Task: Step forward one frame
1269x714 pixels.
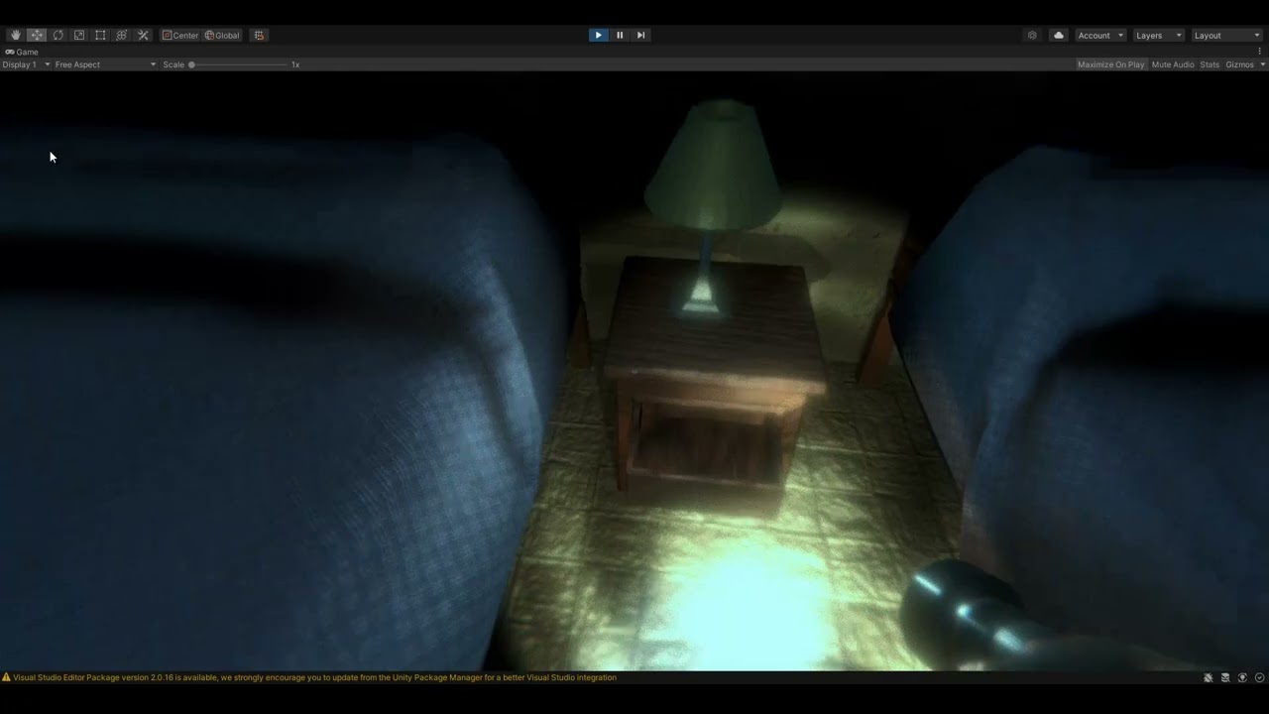Action: tap(640, 36)
